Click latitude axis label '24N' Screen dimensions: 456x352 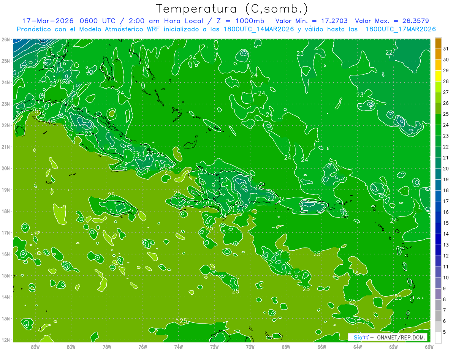5,82
